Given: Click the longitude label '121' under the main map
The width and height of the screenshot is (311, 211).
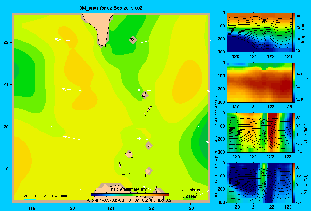Looking at the screenshot, I should (x=111, y=208).
